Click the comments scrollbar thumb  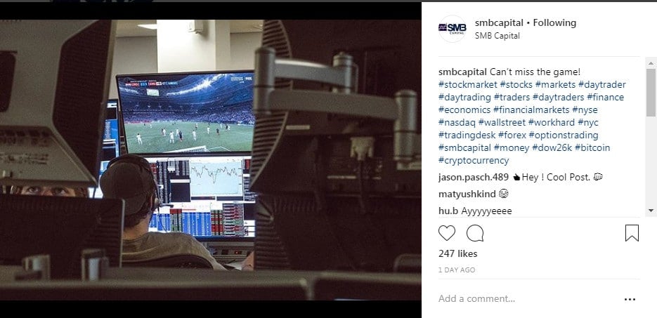click(x=651, y=93)
